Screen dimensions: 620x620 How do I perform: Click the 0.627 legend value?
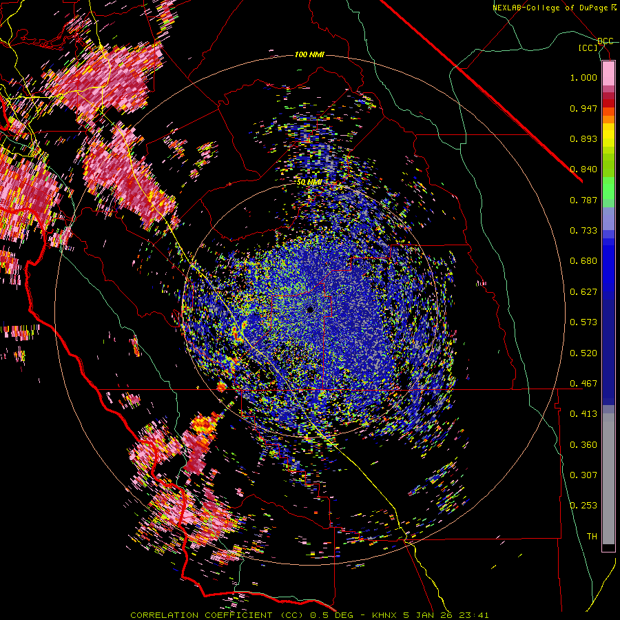583,292
